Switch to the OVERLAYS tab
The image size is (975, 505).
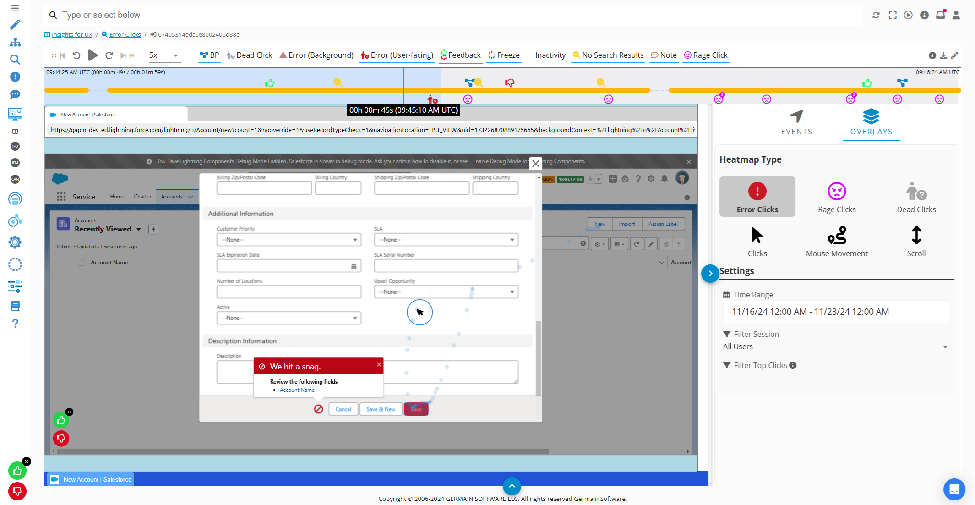pyautogui.click(x=871, y=122)
